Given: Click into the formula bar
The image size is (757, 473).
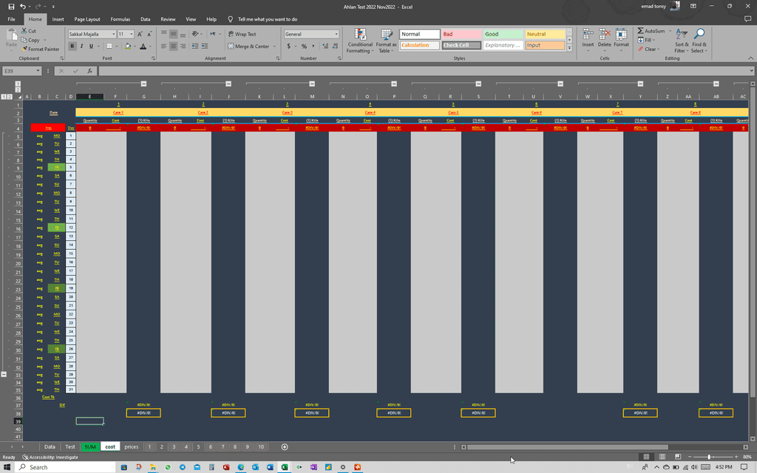Looking at the screenshot, I should pos(425,71).
